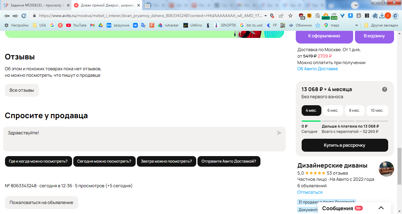
Task: Click the В корзину button
Action: coord(374,36)
